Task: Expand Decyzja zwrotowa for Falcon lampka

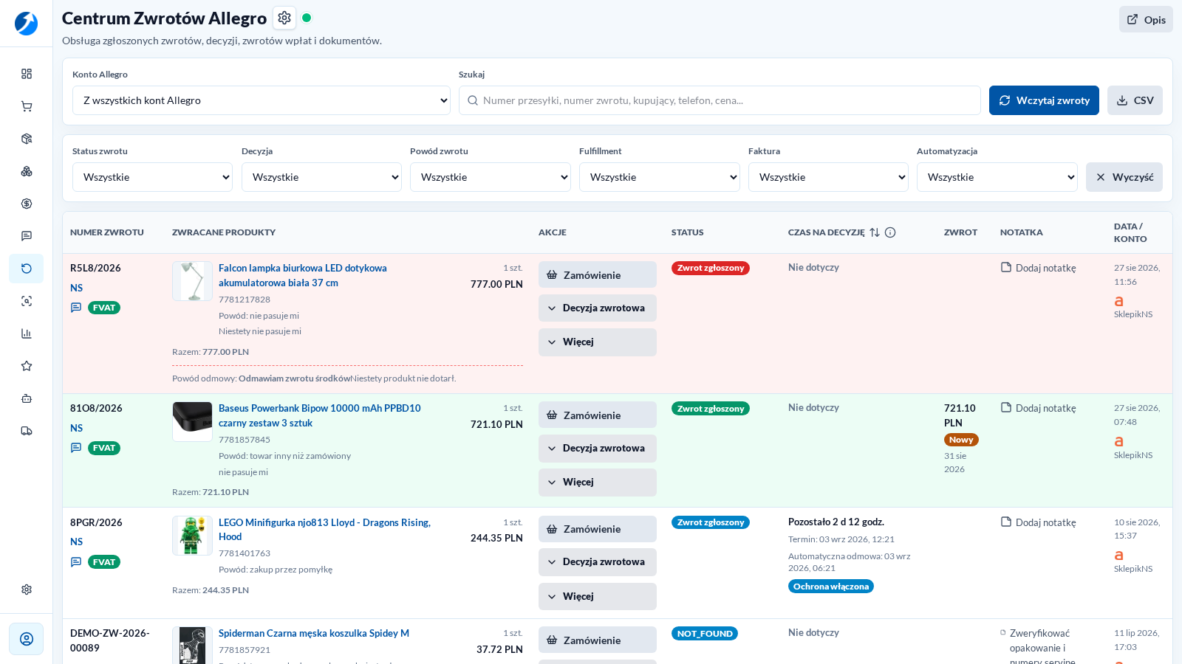Action: coord(598,308)
